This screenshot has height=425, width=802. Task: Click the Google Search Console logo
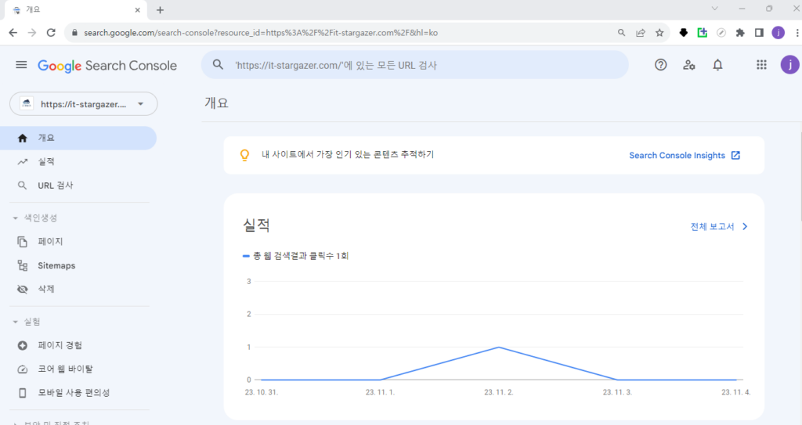click(107, 66)
